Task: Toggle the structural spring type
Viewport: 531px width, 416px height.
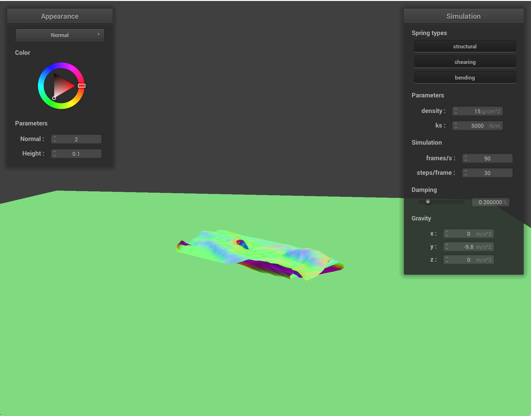Action: click(x=465, y=46)
